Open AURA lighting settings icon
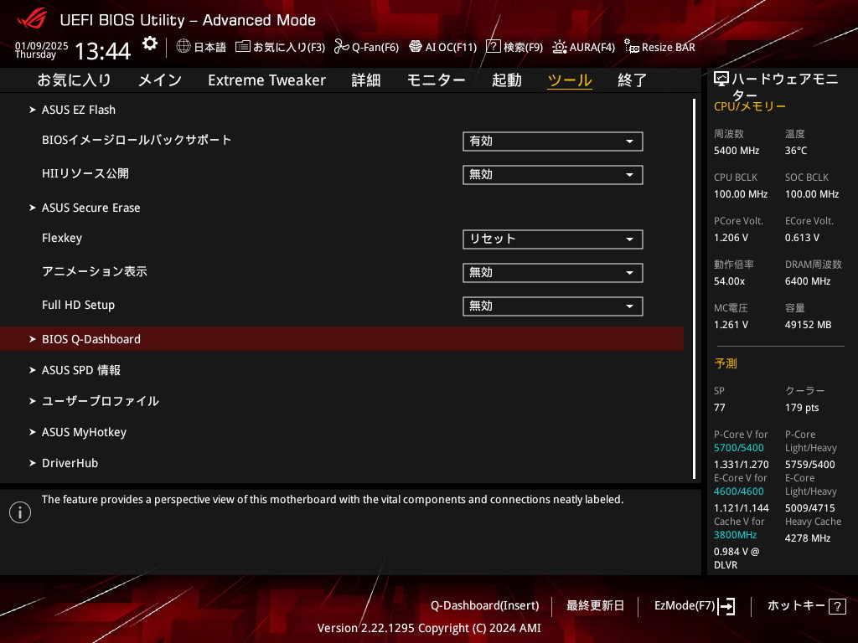 click(x=560, y=47)
